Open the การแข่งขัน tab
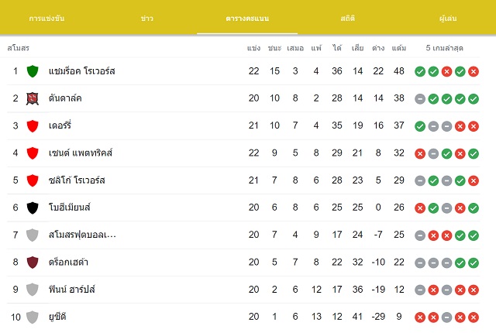This screenshot has height=333, width=496. click(46, 19)
